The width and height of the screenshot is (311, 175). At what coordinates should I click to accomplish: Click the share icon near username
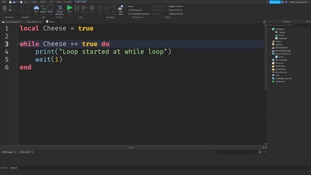pos(286,2)
